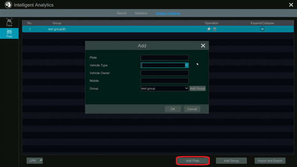Click the Expand/Collapse column header
The image size is (297, 167).
point(262,23)
